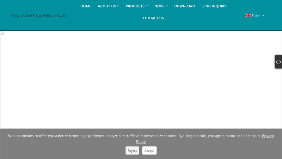Open the Privacy Policy link
This screenshot has width=282, height=159.
point(268,136)
